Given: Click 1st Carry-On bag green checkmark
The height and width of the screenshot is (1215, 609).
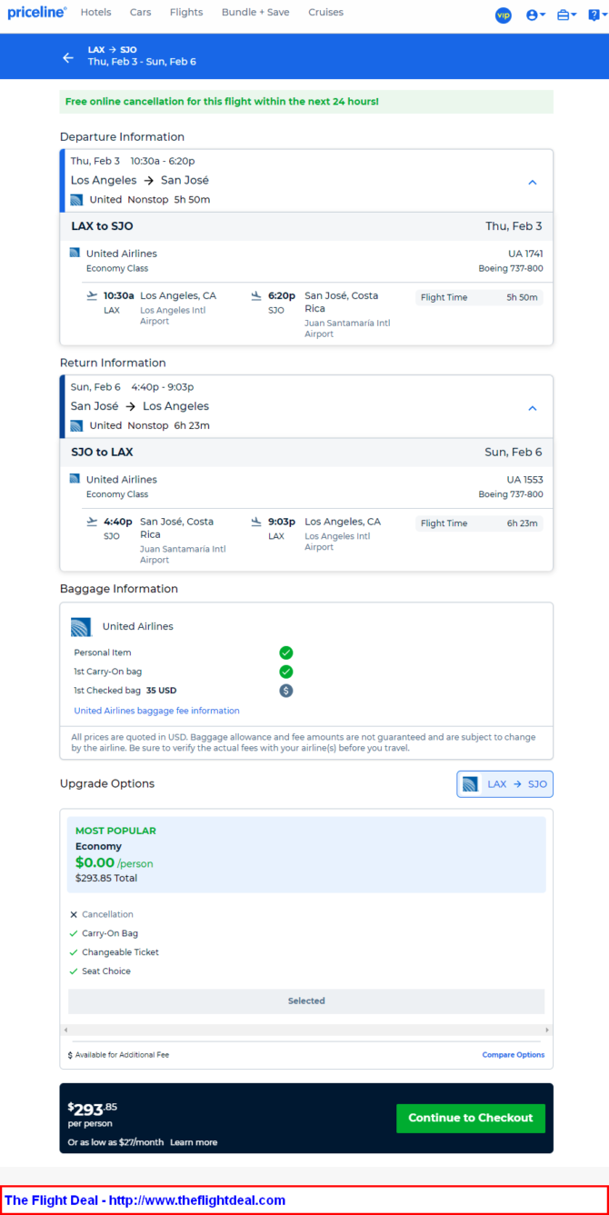Looking at the screenshot, I should 285,672.
